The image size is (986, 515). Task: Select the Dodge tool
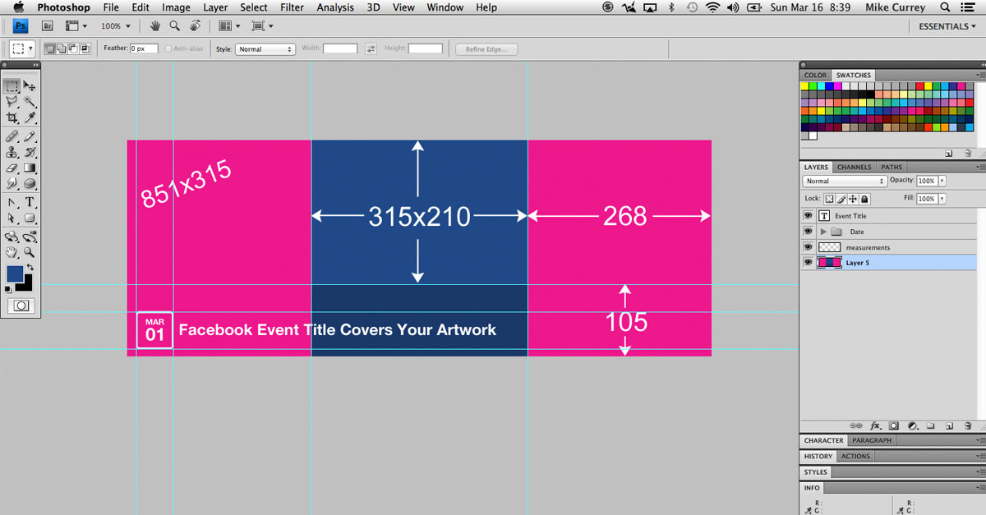click(x=30, y=184)
